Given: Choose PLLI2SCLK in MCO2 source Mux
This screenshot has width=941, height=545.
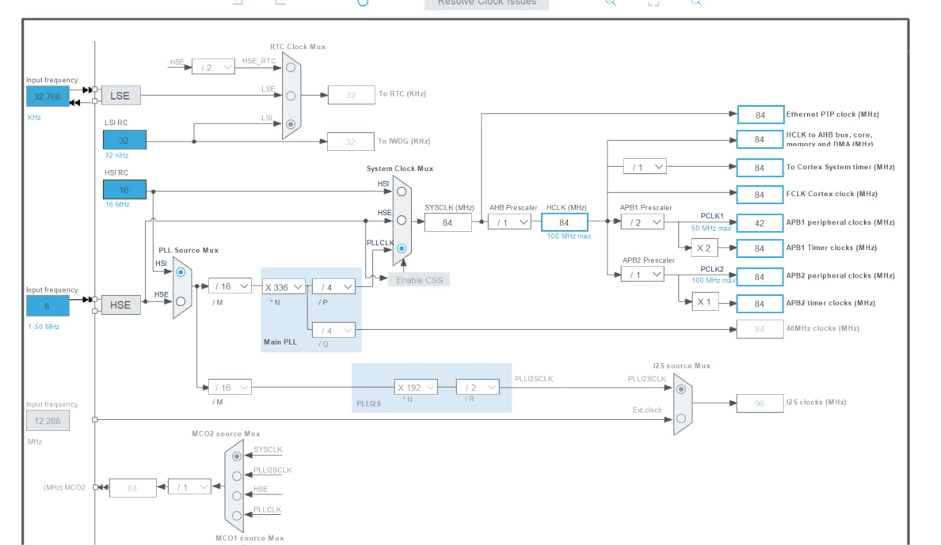Looking at the screenshot, I should [237, 476].
